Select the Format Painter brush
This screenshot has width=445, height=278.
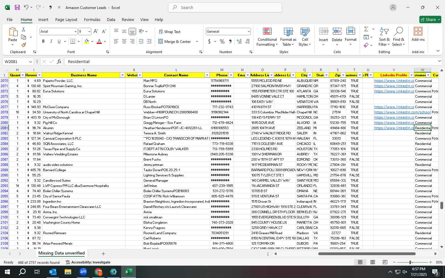point(23,45)
